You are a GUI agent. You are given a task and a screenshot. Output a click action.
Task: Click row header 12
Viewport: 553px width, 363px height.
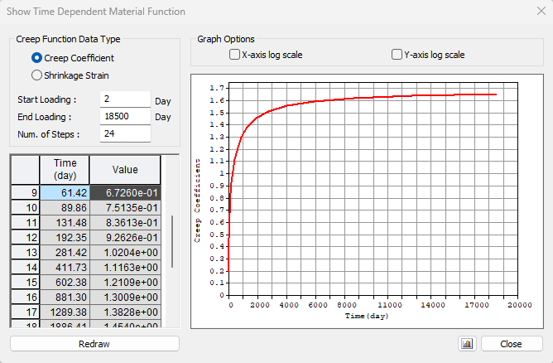26,237
